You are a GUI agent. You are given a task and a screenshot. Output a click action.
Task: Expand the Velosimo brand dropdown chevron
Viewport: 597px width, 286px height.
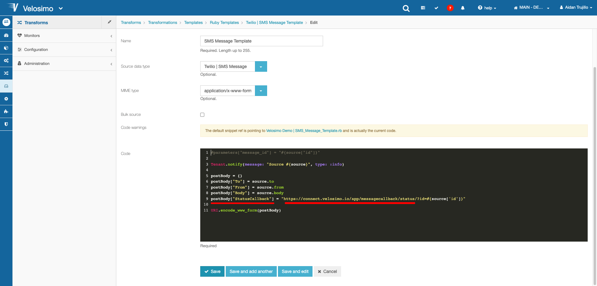61,8
